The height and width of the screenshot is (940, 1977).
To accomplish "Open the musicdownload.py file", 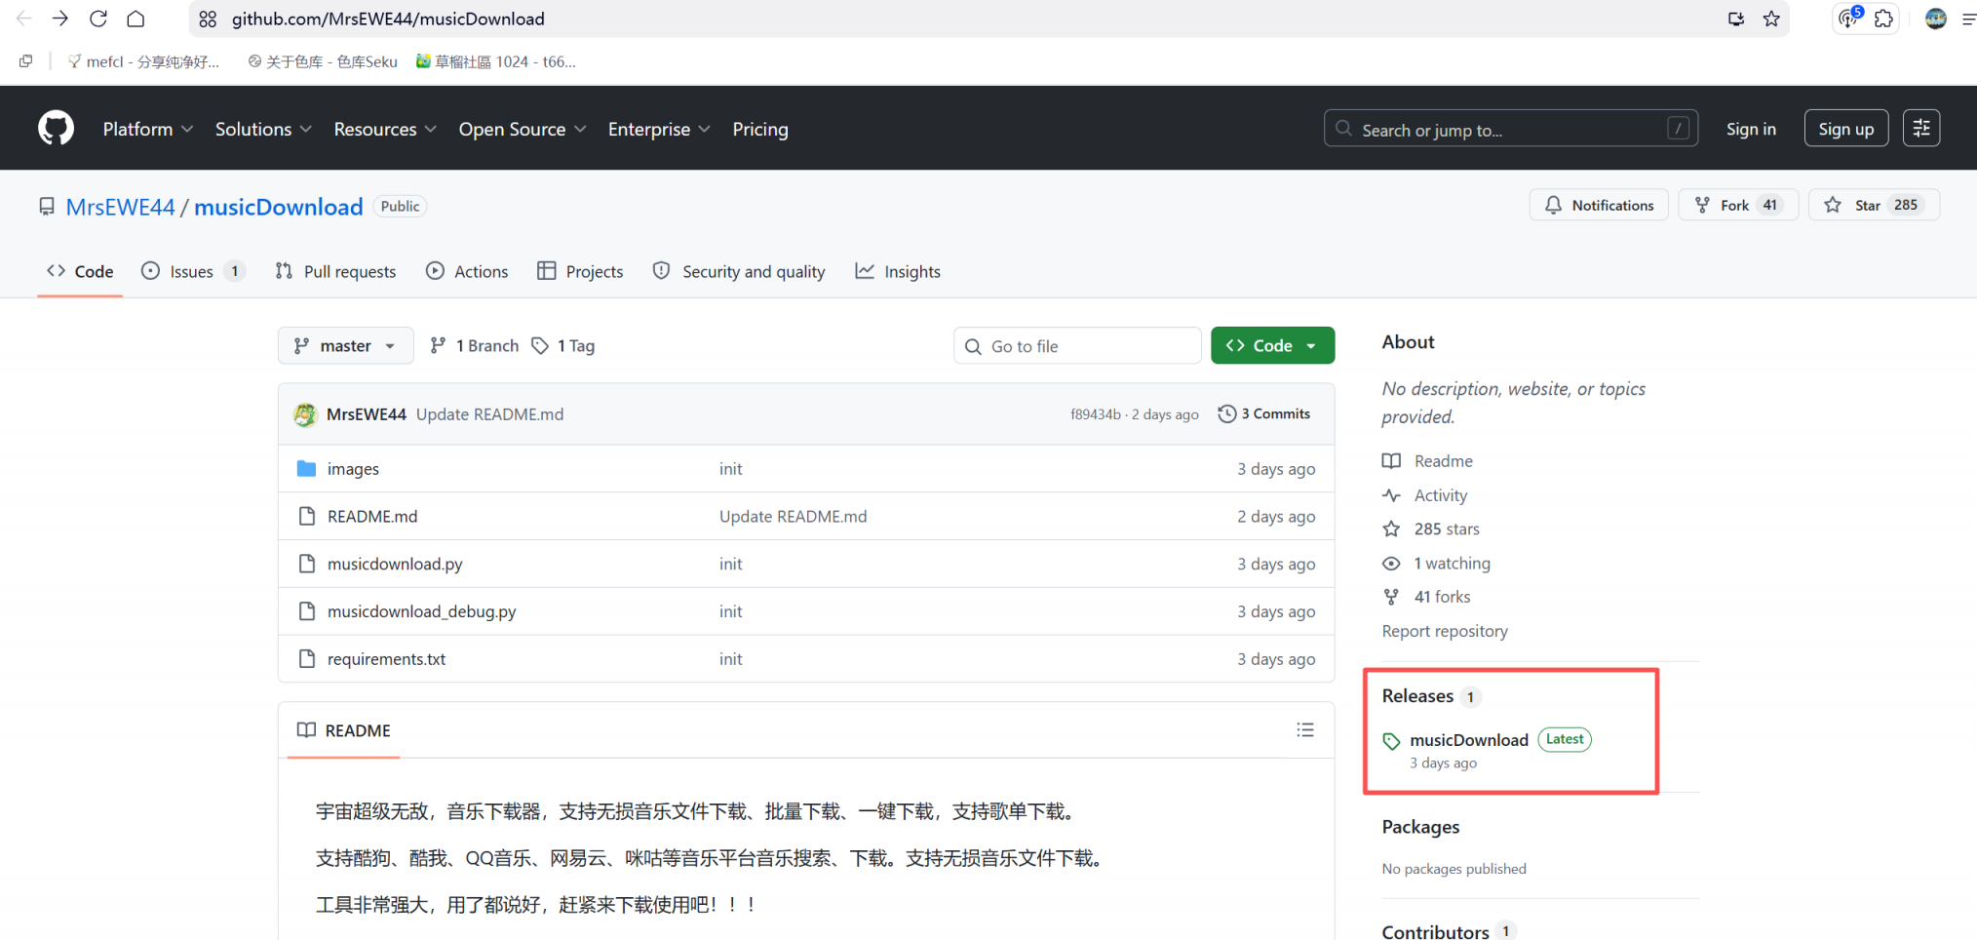I will coord(395,565).
